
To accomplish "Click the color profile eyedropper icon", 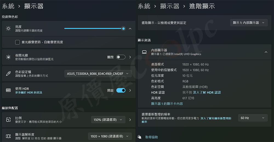I will [x=8, y=73].
